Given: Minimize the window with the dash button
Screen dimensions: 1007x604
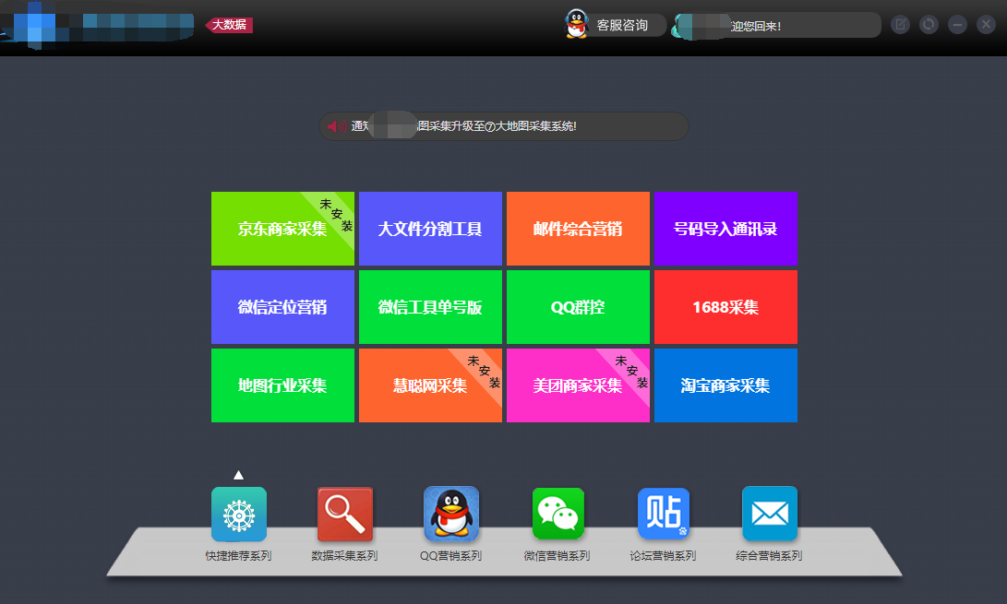Looking at the screenshot, I should coord(957,25).
